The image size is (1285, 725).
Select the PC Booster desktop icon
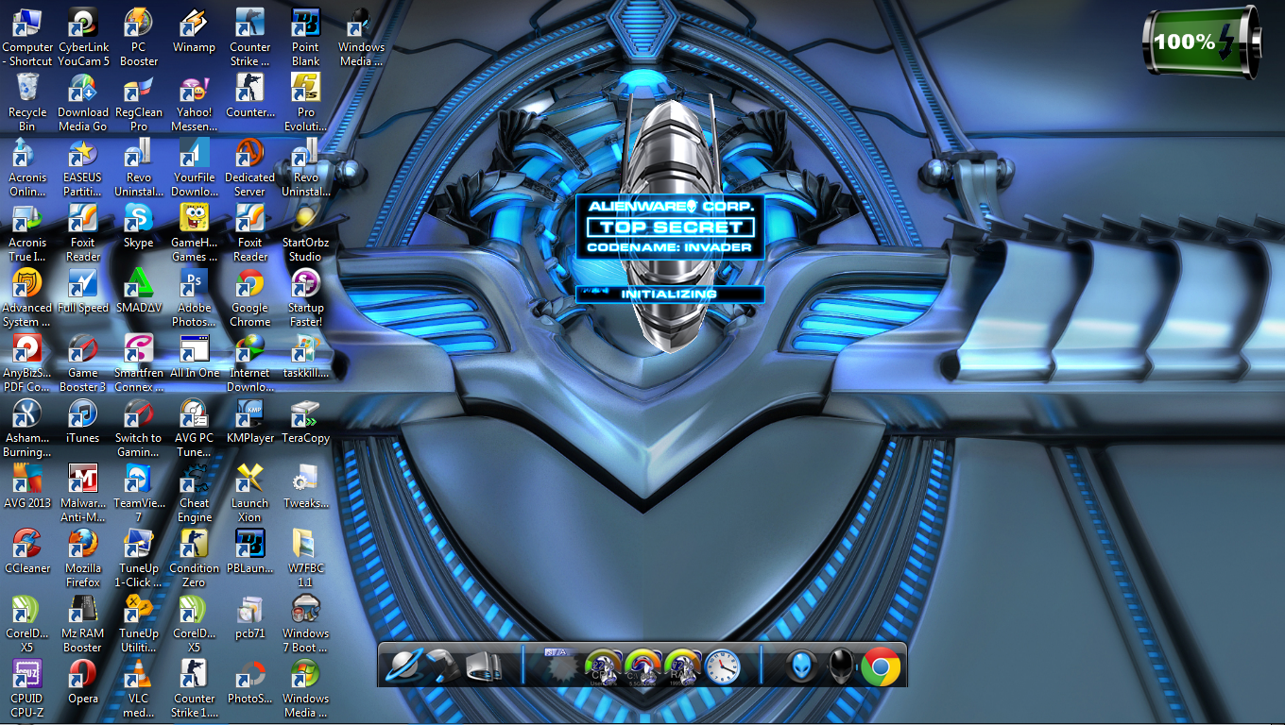click(x=139, y=37)
